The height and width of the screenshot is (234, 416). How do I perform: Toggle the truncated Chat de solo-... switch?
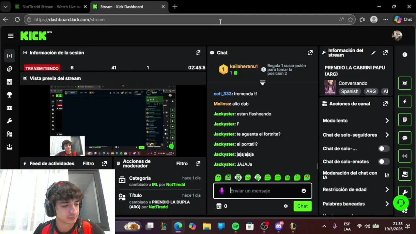click(x=384, y=149)
